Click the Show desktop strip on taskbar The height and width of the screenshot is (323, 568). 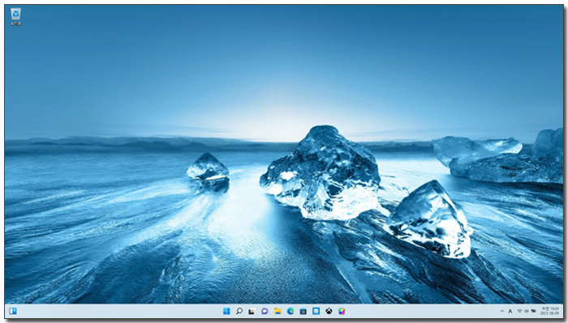(562, 311)
